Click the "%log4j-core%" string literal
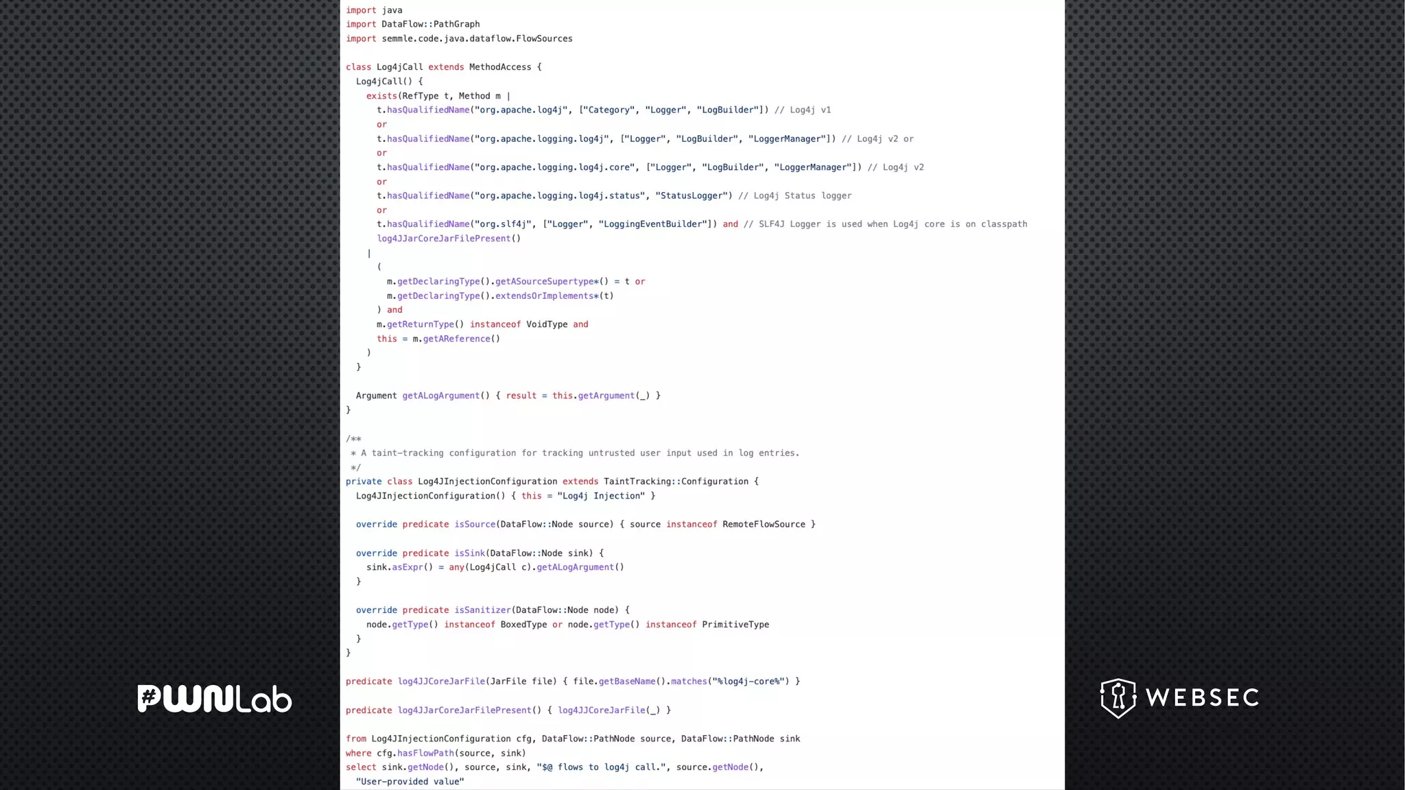The image size is (1405, 790). (x=749, y=681)
